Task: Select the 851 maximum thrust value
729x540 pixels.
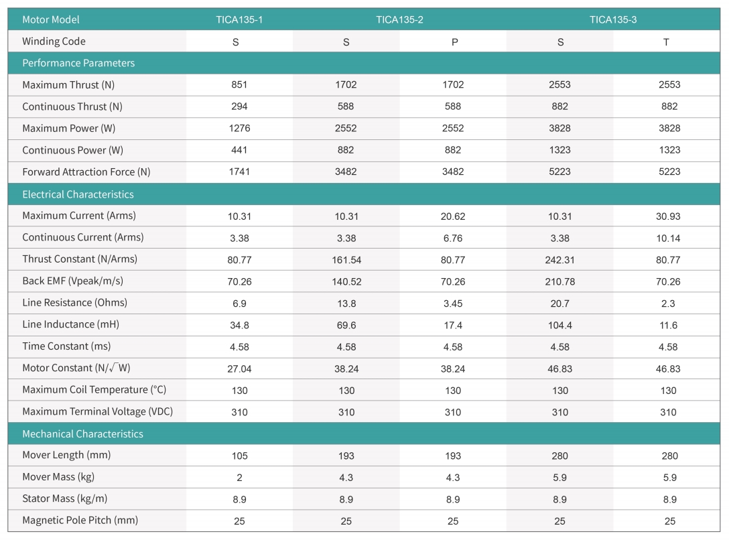Action: (239, 84)
